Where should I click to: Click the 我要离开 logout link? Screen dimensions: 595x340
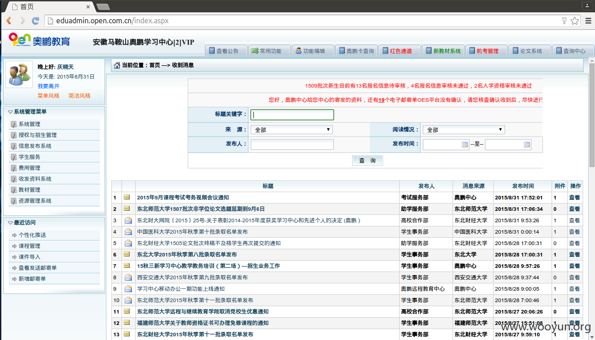tap(48, 86)
